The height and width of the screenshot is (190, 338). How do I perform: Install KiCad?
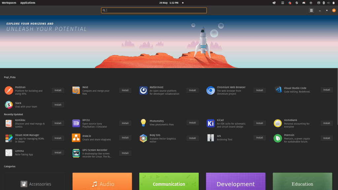(x=259, y=123)
